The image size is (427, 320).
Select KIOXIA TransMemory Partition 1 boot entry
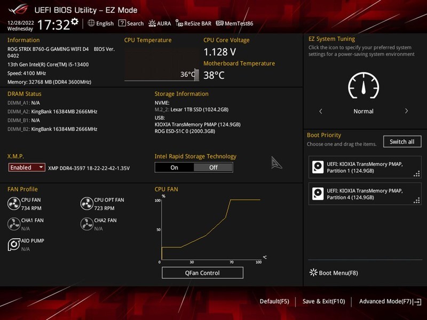pyautogui.click(x=365, y=166)
